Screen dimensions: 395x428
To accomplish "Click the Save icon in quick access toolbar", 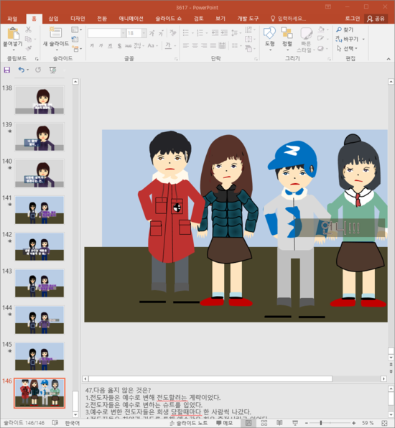I will tap(7, 70).
